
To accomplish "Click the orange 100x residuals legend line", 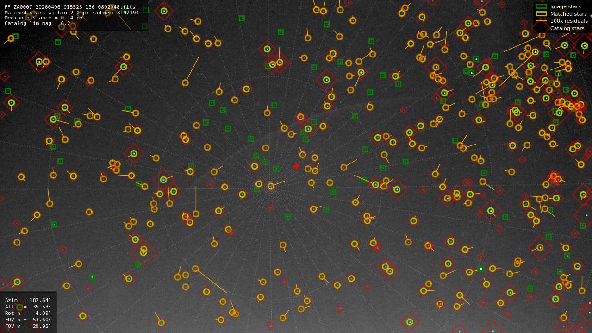I will (541, 21).
